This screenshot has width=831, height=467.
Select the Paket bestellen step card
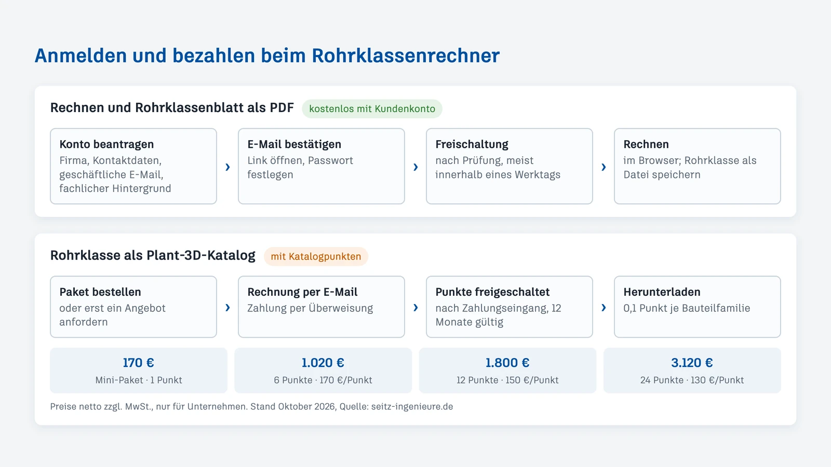click(133, 307)
